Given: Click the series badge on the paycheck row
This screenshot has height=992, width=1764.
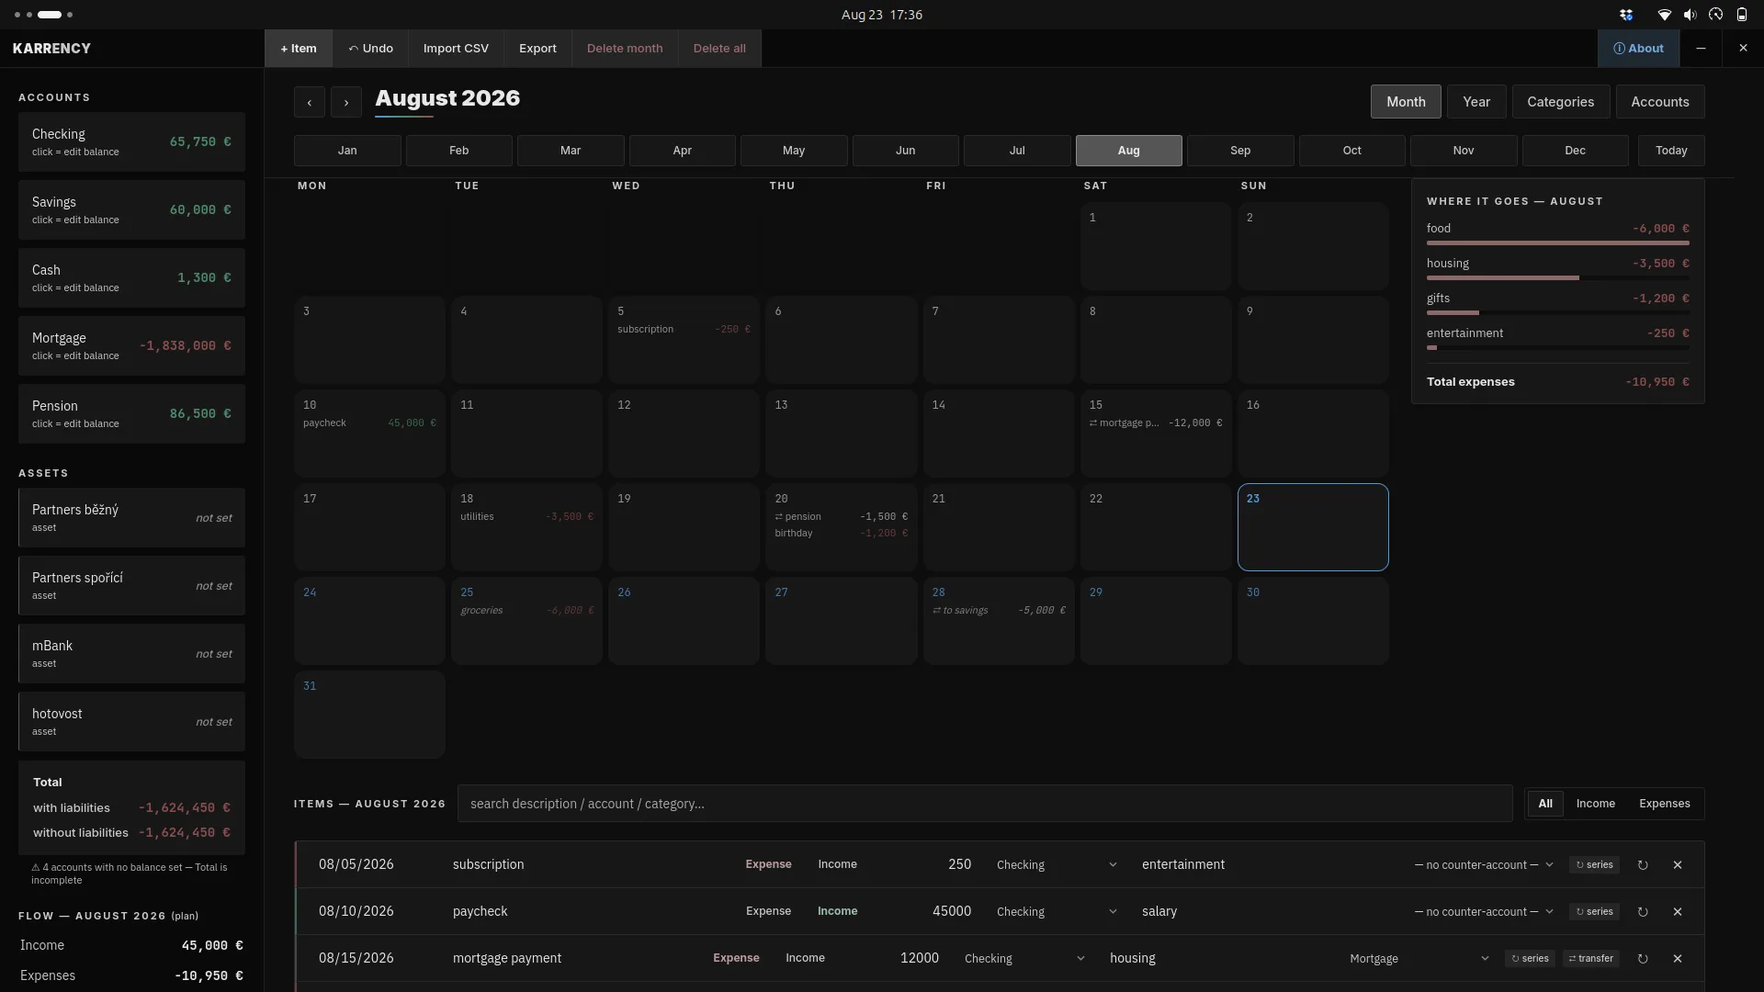Looking at the screenshot, I should (x=1594, y=912).
